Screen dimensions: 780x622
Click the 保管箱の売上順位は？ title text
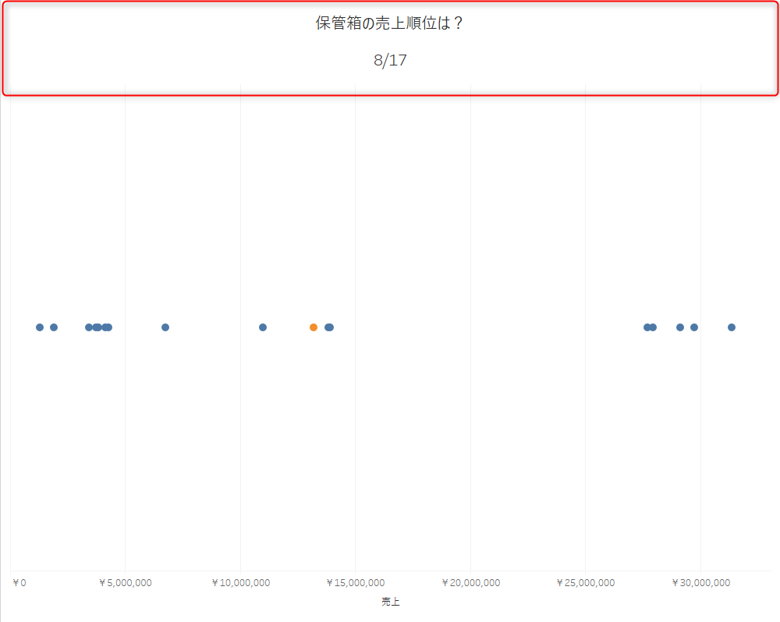[x=389, y=23]
